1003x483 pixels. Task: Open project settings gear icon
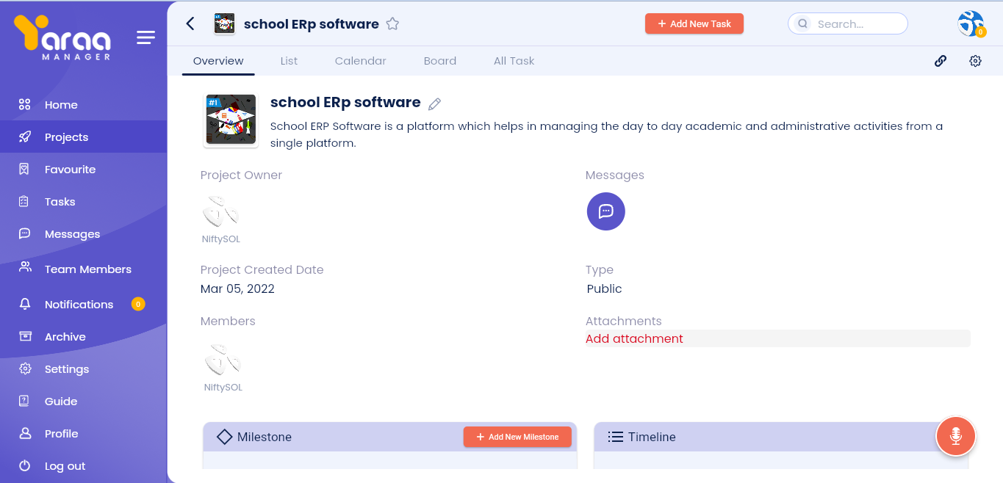pyautogui.click(x=975, y=61)
